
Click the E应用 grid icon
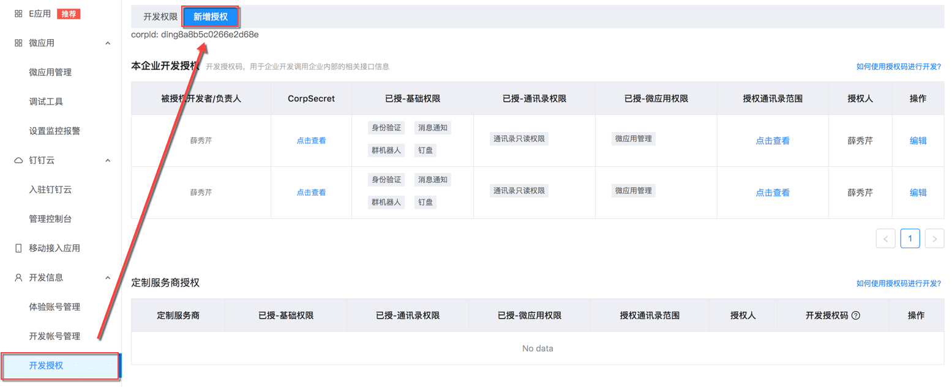[x=18, y=13]
